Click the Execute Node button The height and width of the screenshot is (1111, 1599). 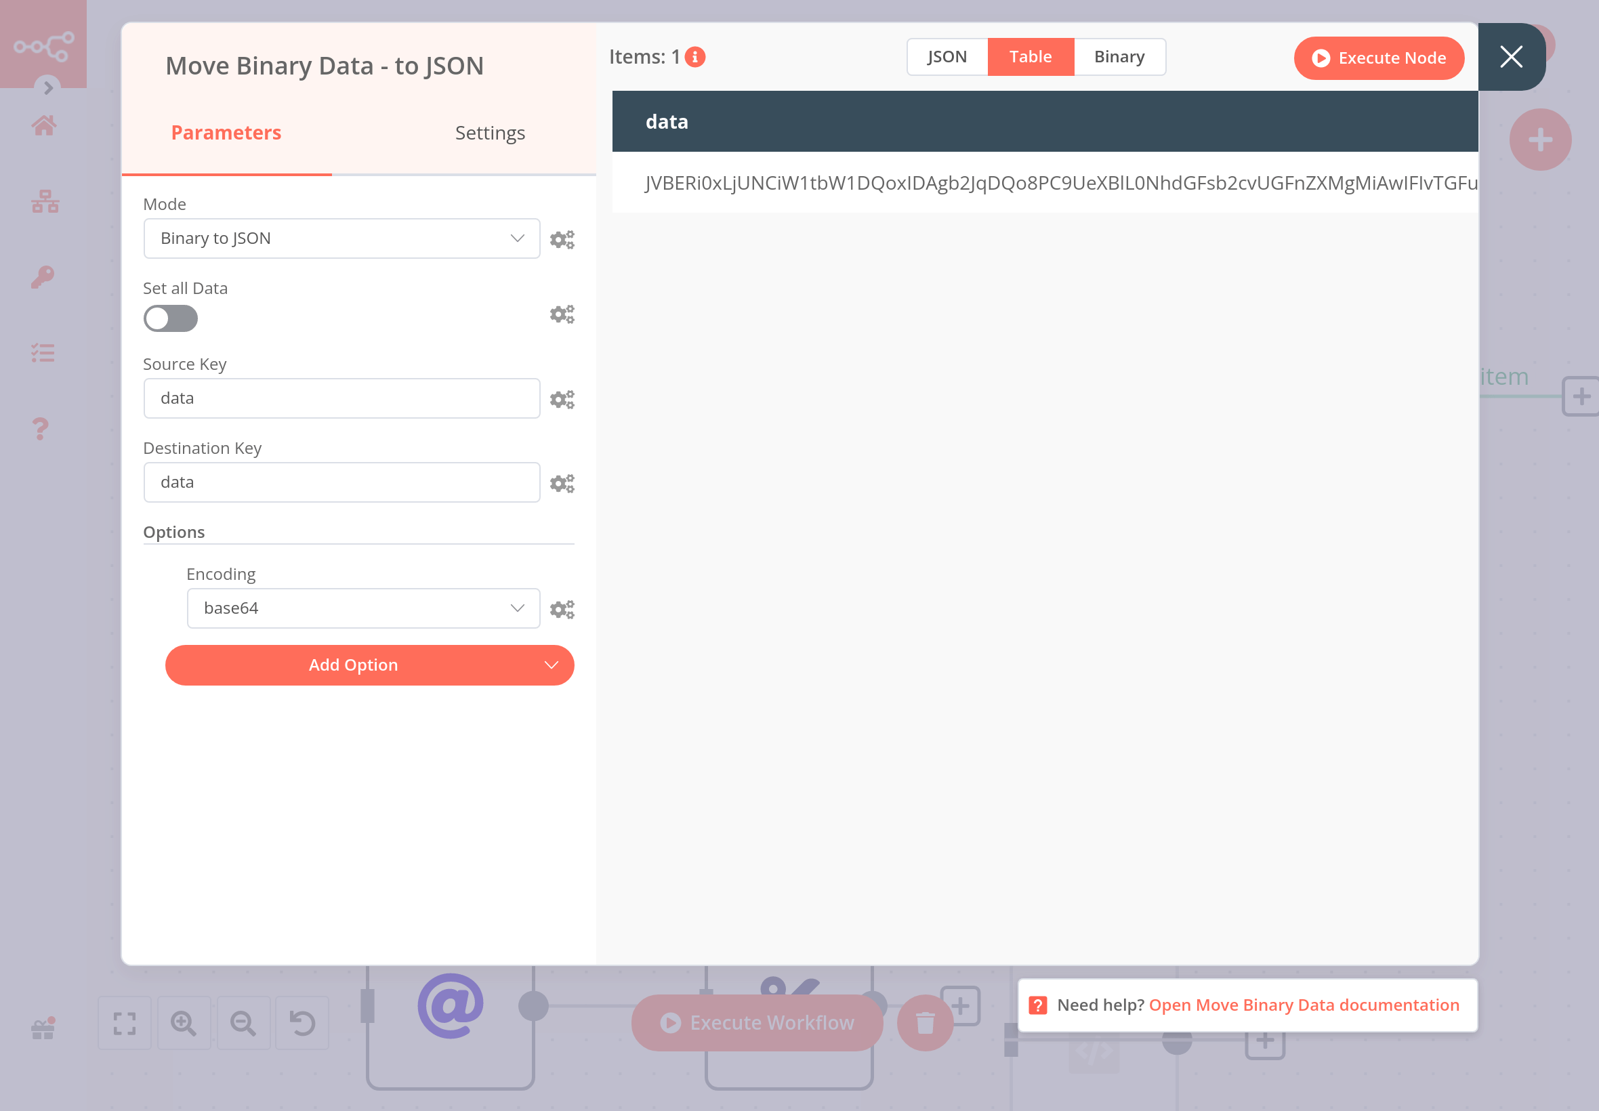[x=1378, y=58]
